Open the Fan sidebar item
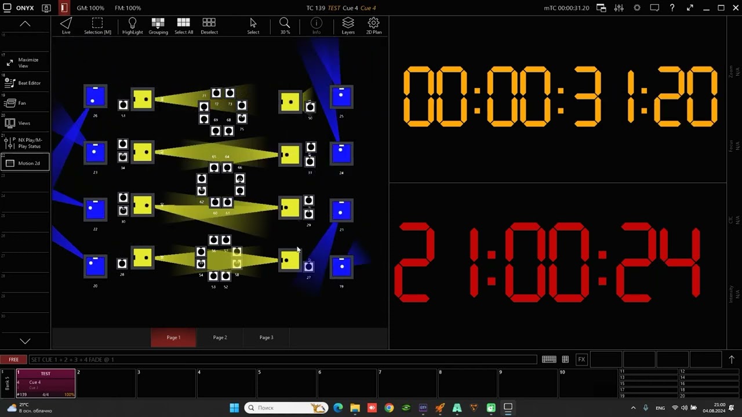 point(25,103)
